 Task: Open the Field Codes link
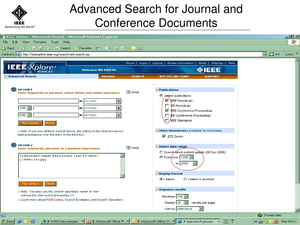pos(55,200)
